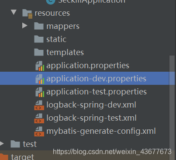Select logback-spring-dev.xml file name
Image resolution: width=176 pixels, height=160 pixels.
(x=91, y=105)
